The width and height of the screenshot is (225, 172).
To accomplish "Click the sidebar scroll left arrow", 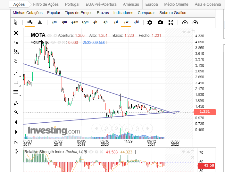I will point(16,122).
